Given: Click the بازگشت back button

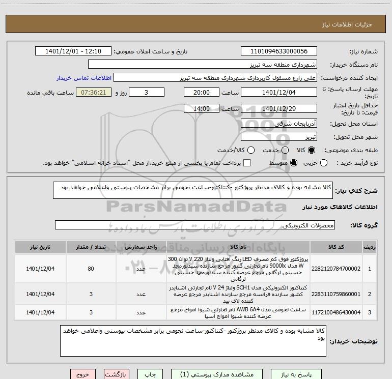Looking at the screenshot, I should [x=116, y=374].
